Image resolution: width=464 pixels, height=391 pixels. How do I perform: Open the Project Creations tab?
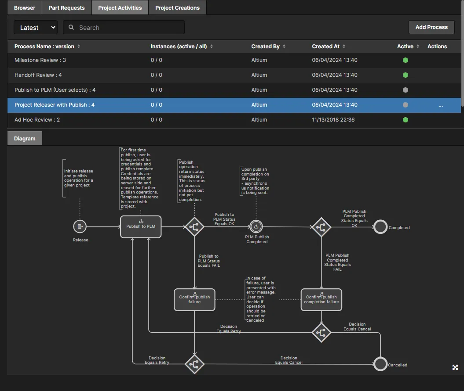(x=177, y=7)
